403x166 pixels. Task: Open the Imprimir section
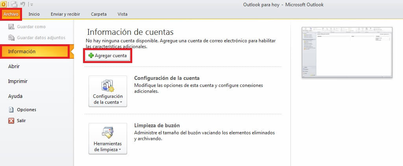point(18,81)
